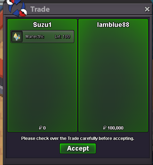Click the Trade swap-arrows logo icon
This screenshot has width=153, height=165.
pos(17,8)
